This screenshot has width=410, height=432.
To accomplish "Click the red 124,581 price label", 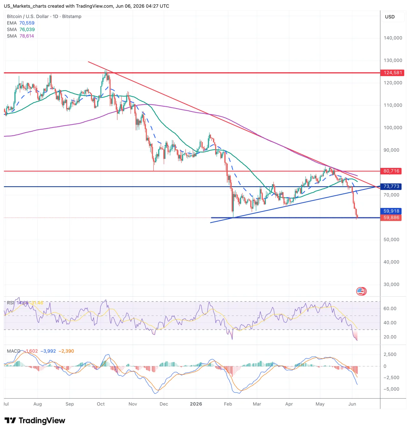I will click(x=392, y=73).
